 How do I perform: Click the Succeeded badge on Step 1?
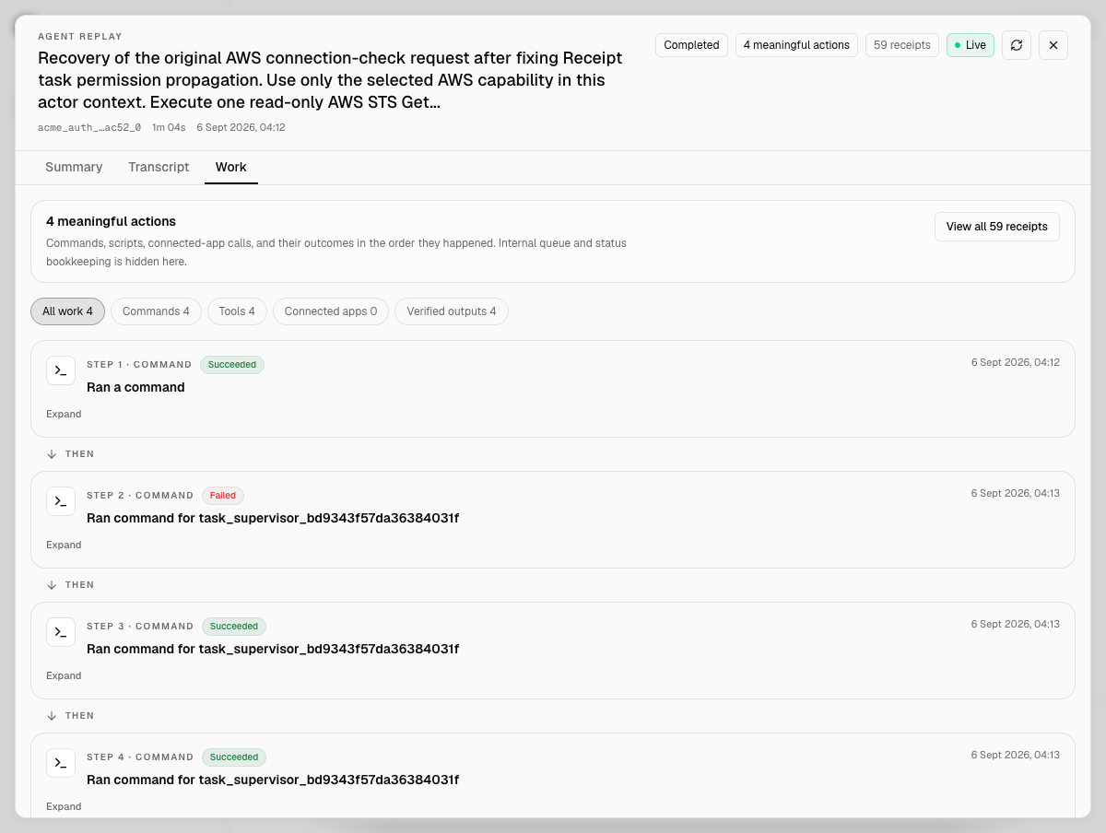pyautogui.click(x=232, y=365)
